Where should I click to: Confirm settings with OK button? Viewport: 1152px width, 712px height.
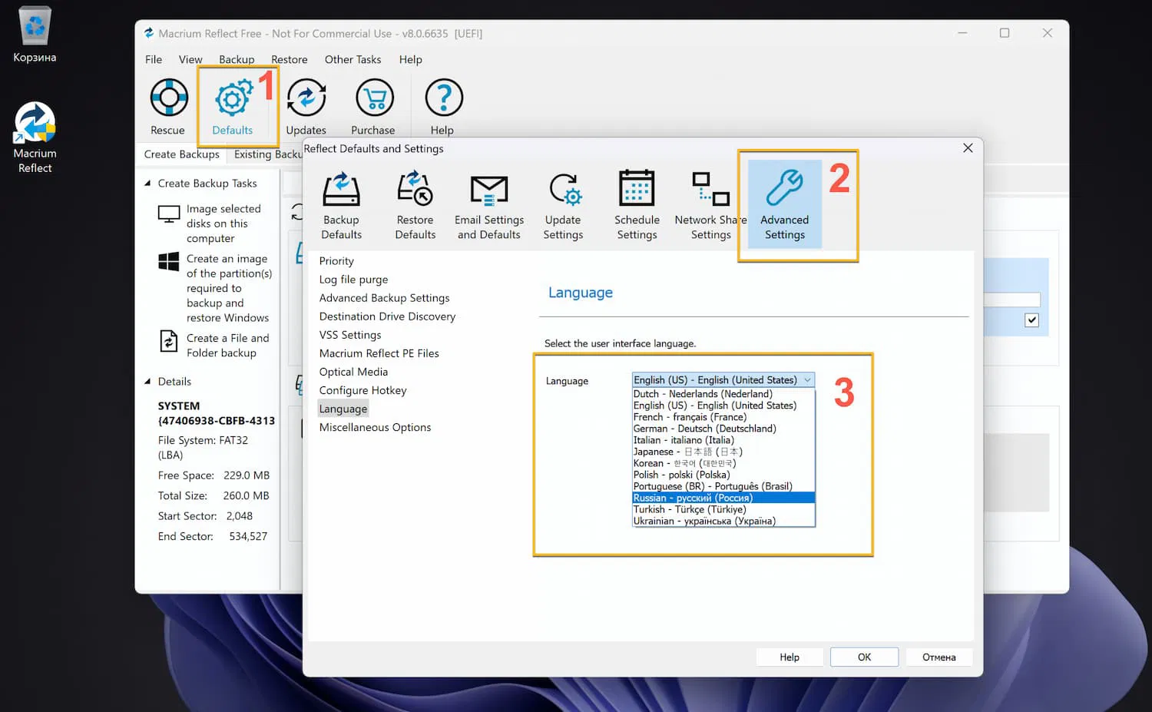(864, 657)
